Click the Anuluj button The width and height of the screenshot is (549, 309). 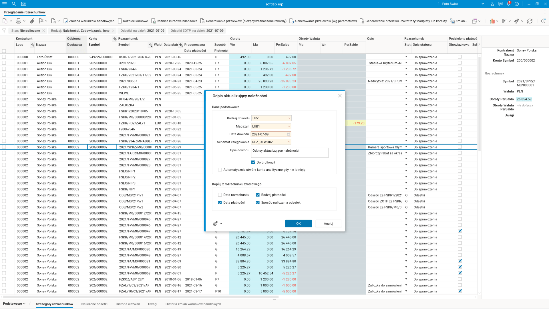click(x=328, y=223)
